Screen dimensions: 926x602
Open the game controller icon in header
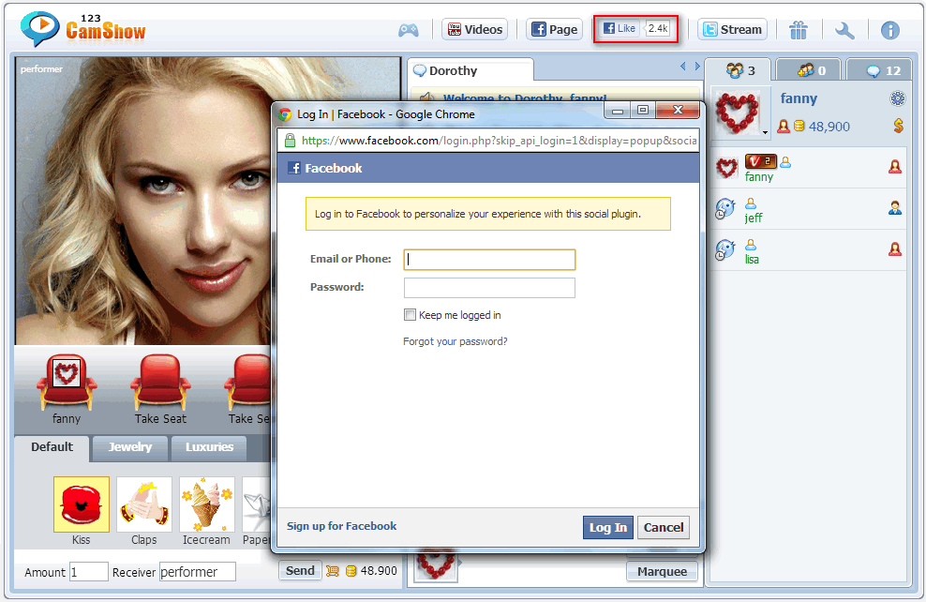408,30
